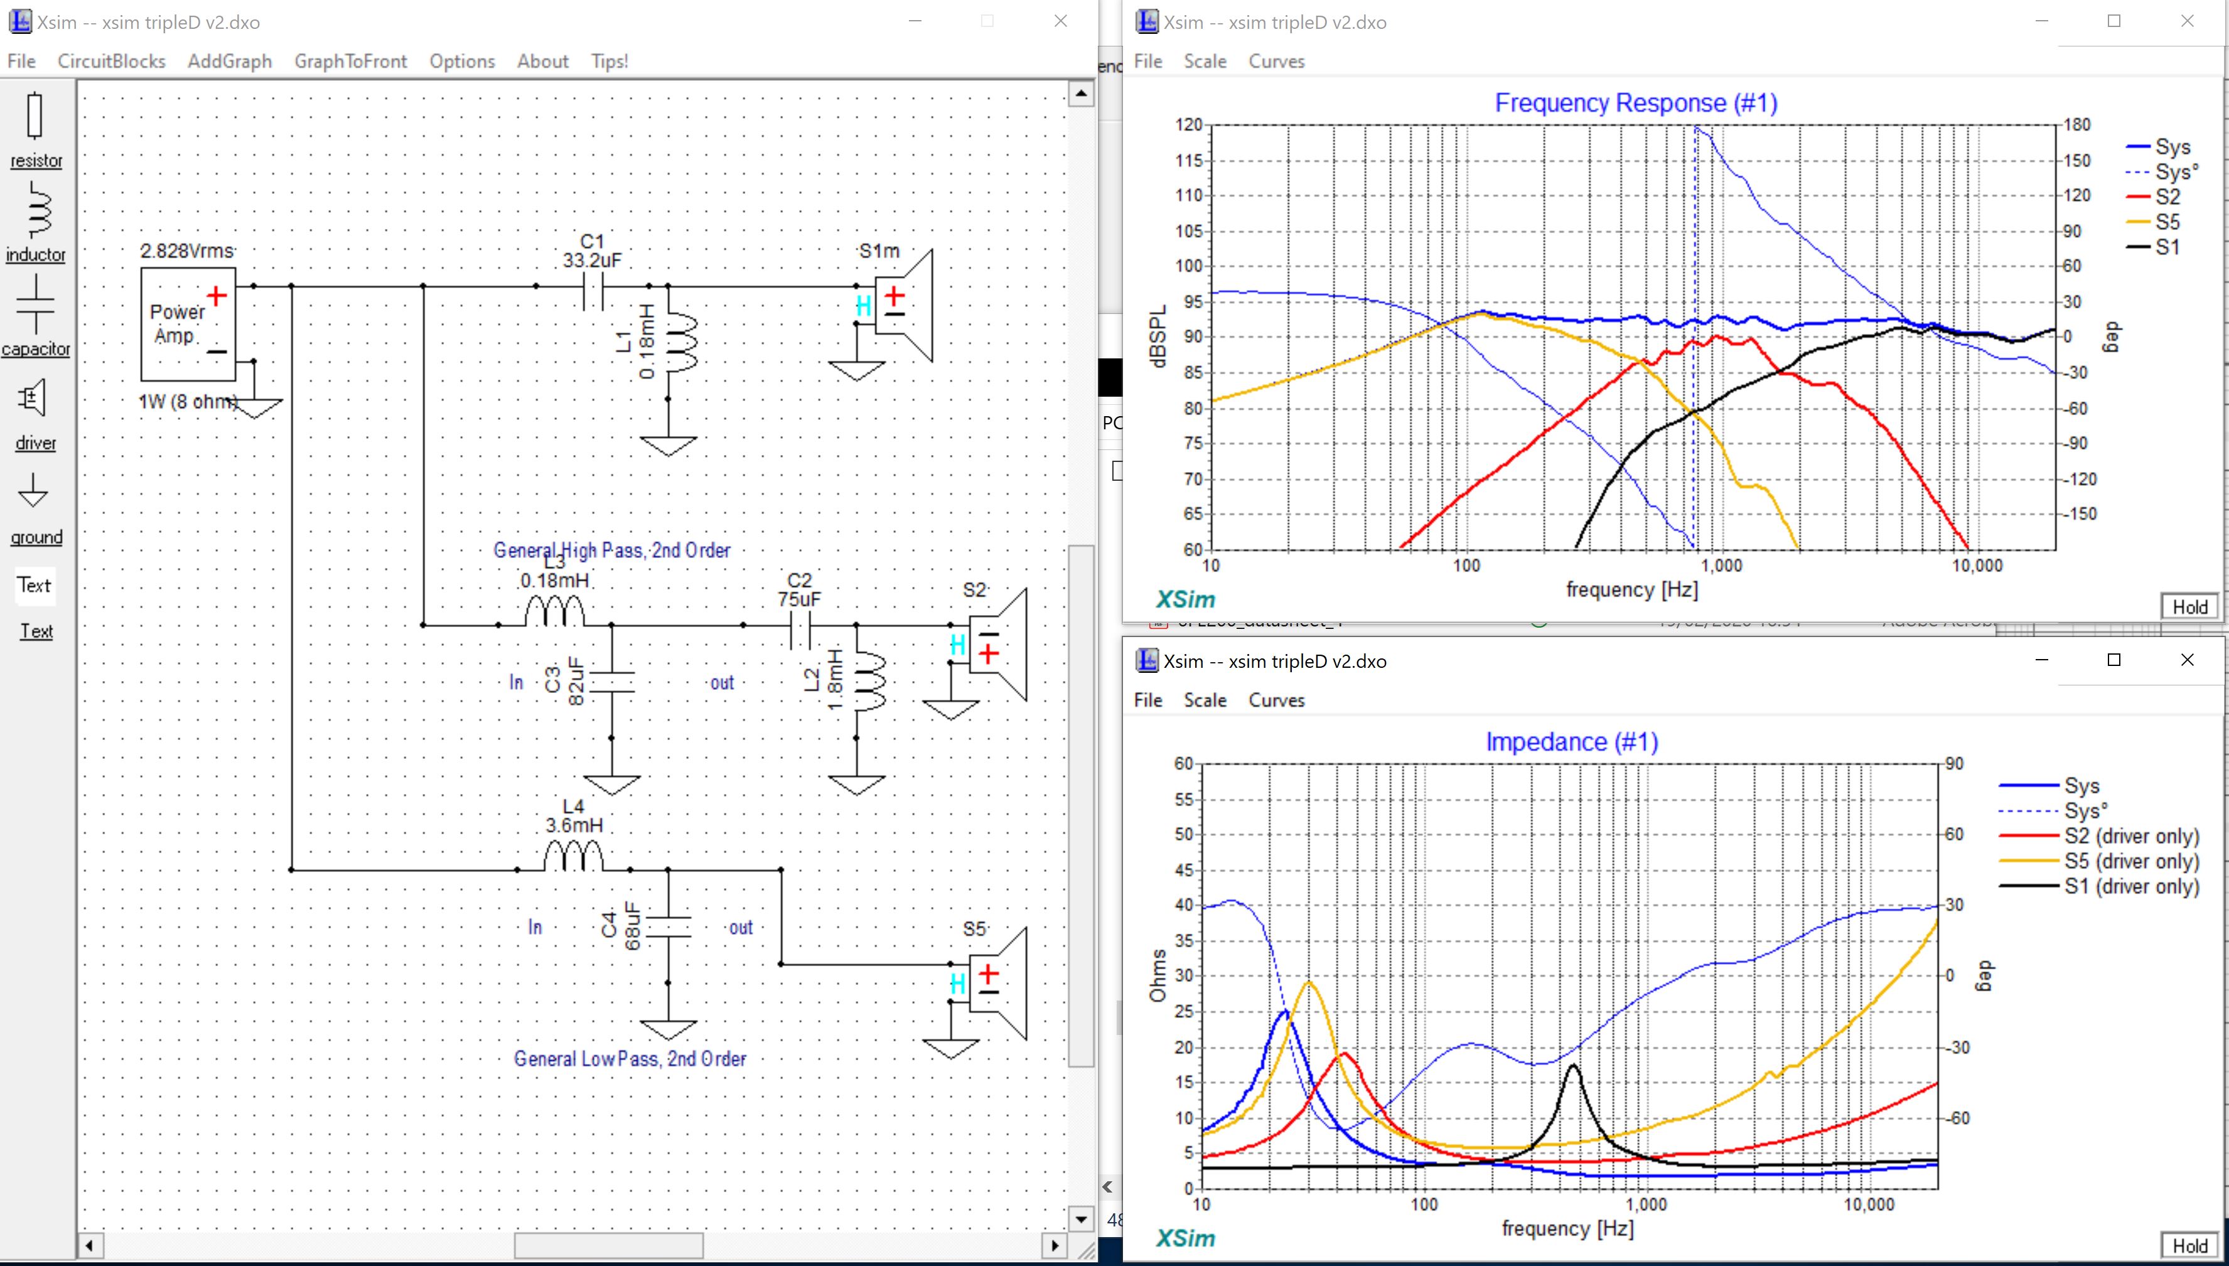Select the S5 woofer driver symbol
This screenshot has height=1266, width=2229.
click(997, 984)
